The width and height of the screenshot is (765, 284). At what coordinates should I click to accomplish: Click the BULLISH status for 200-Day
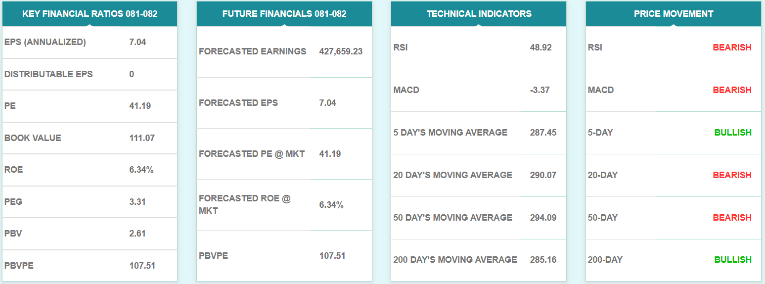click(x=733, y=260)
